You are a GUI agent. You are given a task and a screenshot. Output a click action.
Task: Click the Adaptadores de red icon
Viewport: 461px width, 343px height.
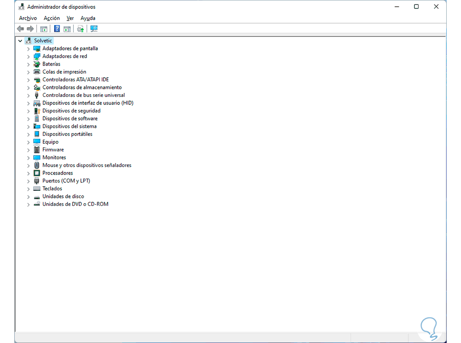(x=37, y=56)
